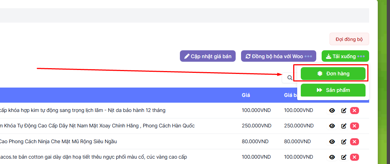Image resolution: width=390 pixels, height=164 pixels.
Task: Delete the 'Nịt da bảo hành 12 tháng' product
Action: tap(354, 110)
